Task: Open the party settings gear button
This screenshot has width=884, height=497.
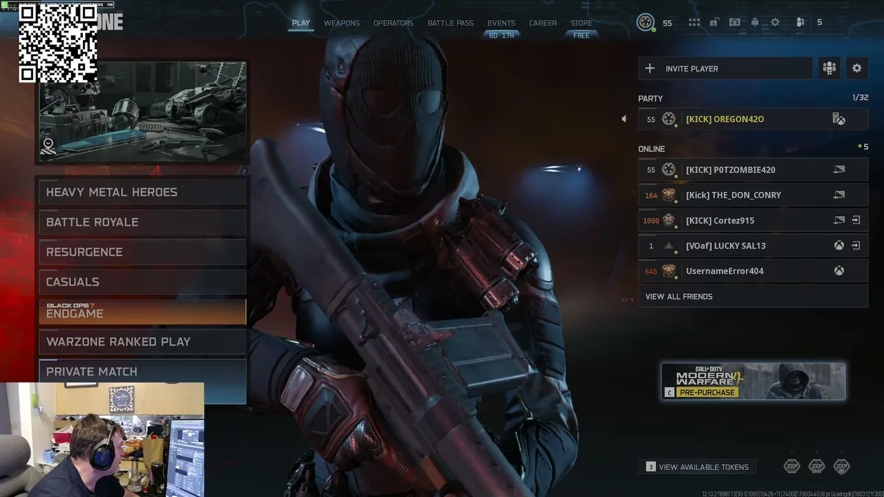Action: pos(857,68)
